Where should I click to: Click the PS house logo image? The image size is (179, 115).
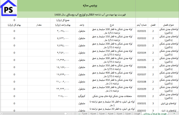click(9, 8)
